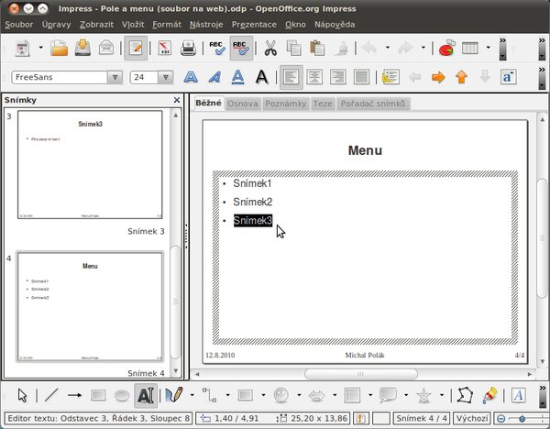This screenshot has height=429, width=550.
Task: Select the Snímek 4 thumbnail
Action: click(x=90, y=306)
